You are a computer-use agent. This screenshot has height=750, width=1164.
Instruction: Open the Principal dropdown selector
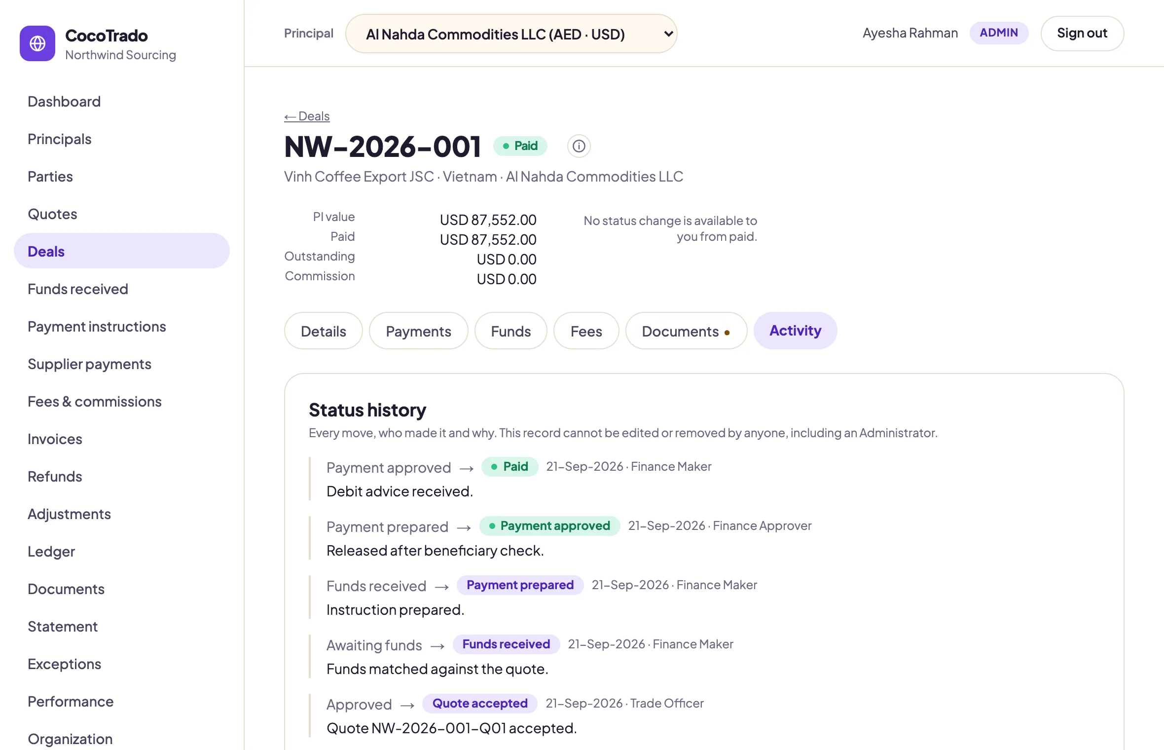coord(511,34)
